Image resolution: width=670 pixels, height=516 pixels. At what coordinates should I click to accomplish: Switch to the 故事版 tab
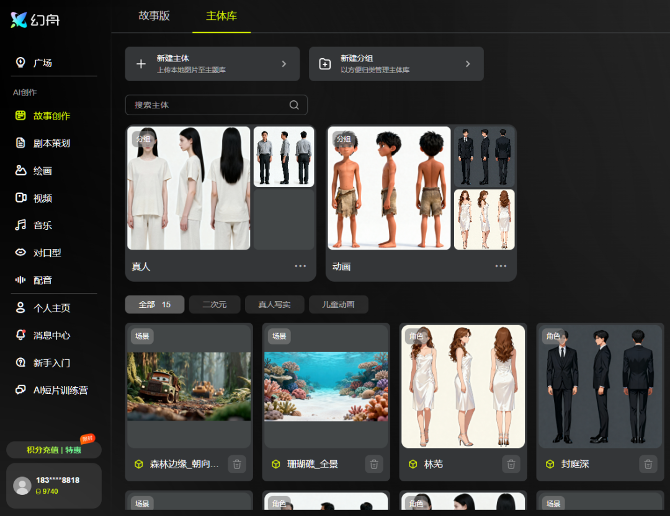[x=154, y=16]
